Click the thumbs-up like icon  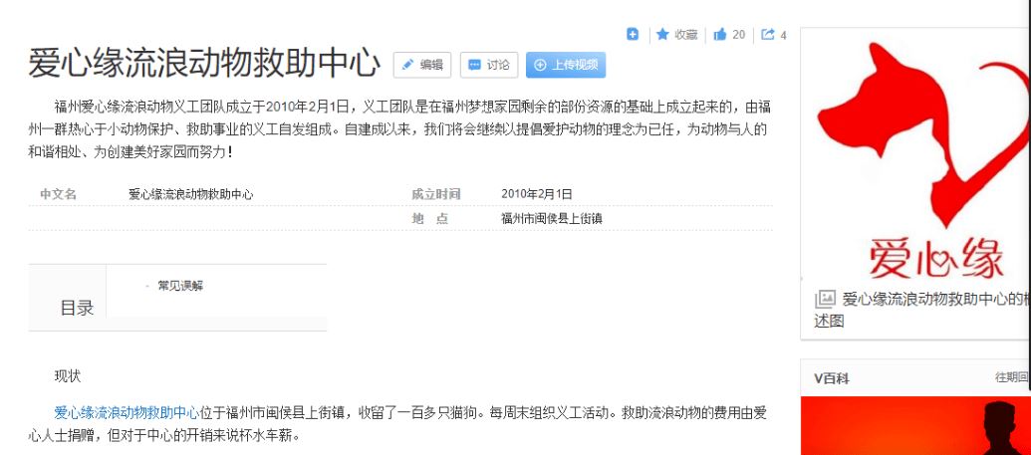coord(720,34)
